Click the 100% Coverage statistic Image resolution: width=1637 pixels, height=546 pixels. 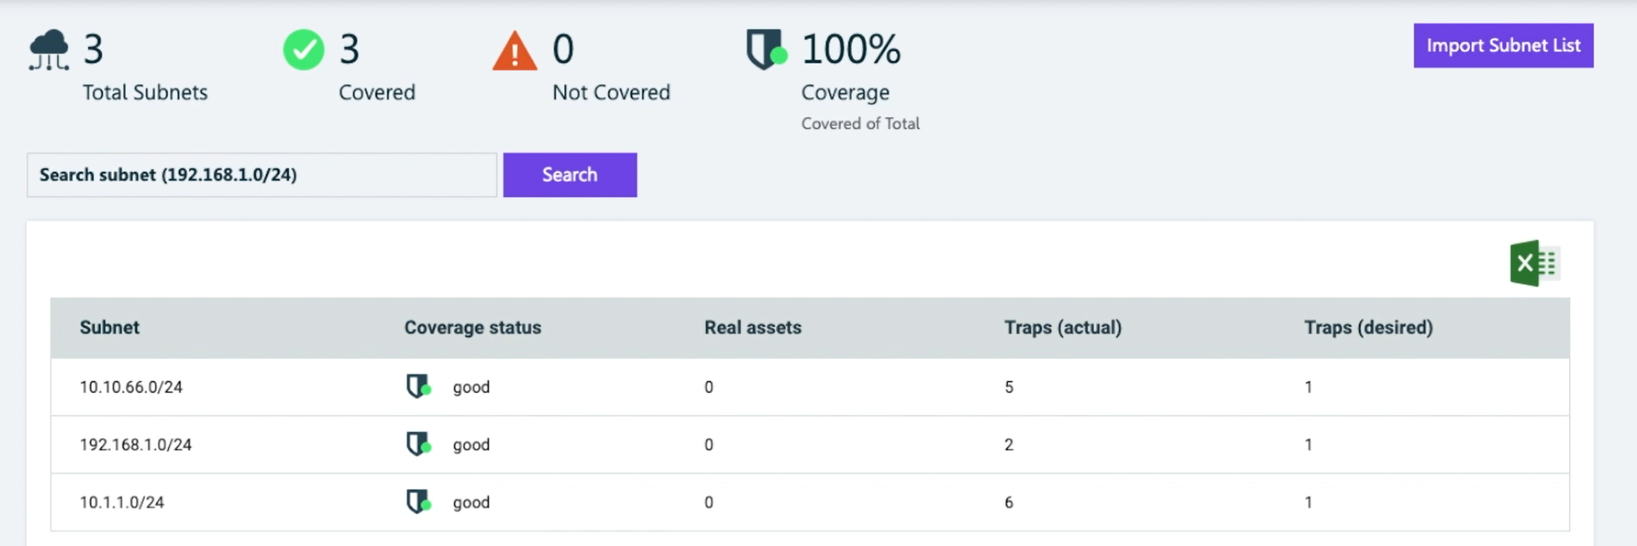(x=851, y=50)
